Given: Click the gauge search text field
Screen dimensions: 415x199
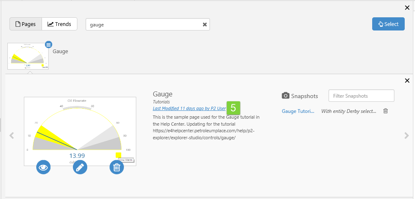Looking at the screenshot, I should tap(144, 24).
